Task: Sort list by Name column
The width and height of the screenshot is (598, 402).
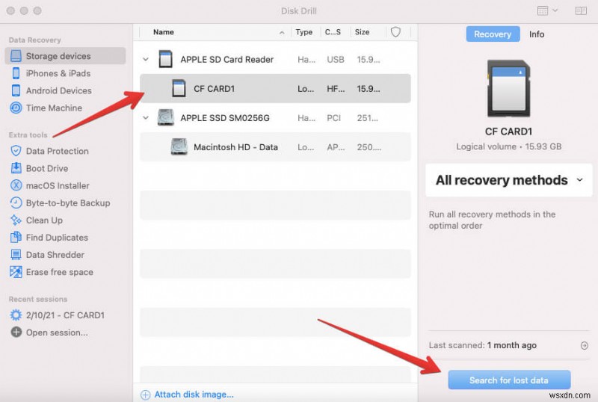Action: [x=164, y=32]
